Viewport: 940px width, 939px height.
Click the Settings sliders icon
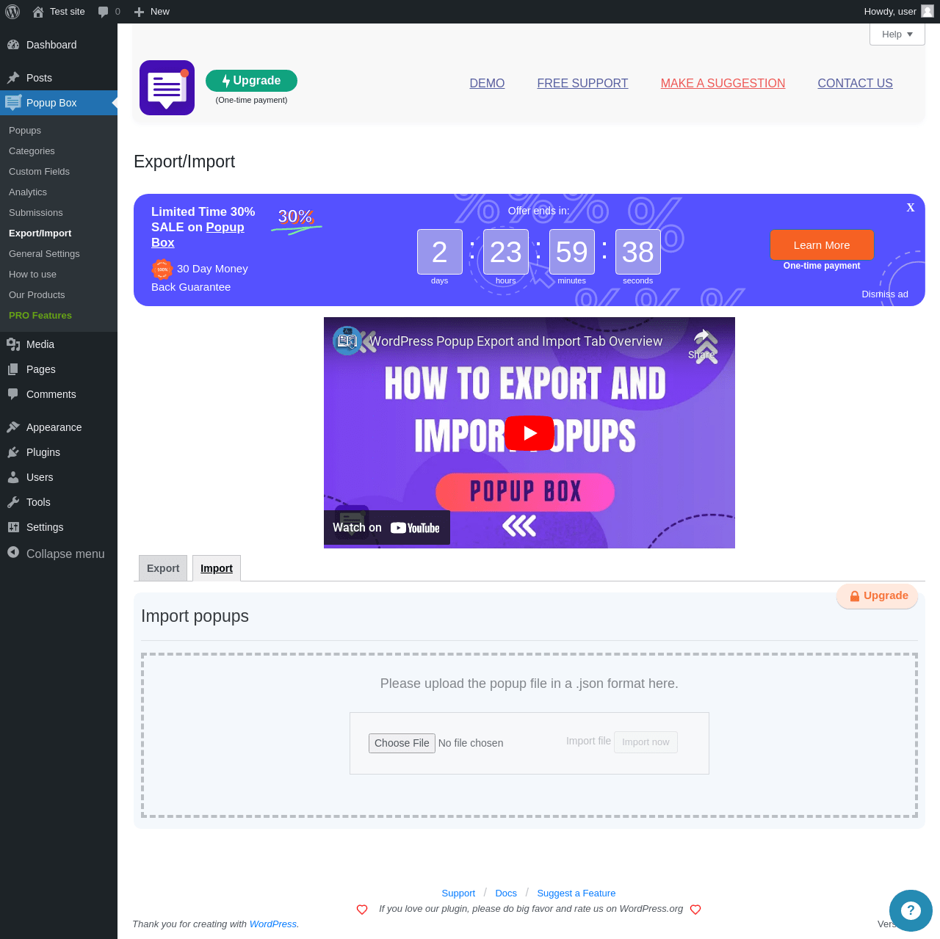[13, 527]
